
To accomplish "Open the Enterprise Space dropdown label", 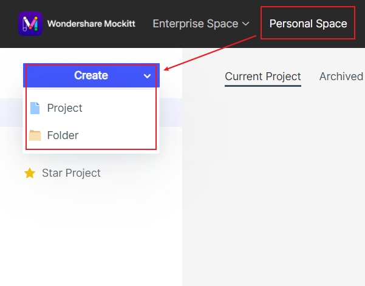I will (x=195, y=24).
